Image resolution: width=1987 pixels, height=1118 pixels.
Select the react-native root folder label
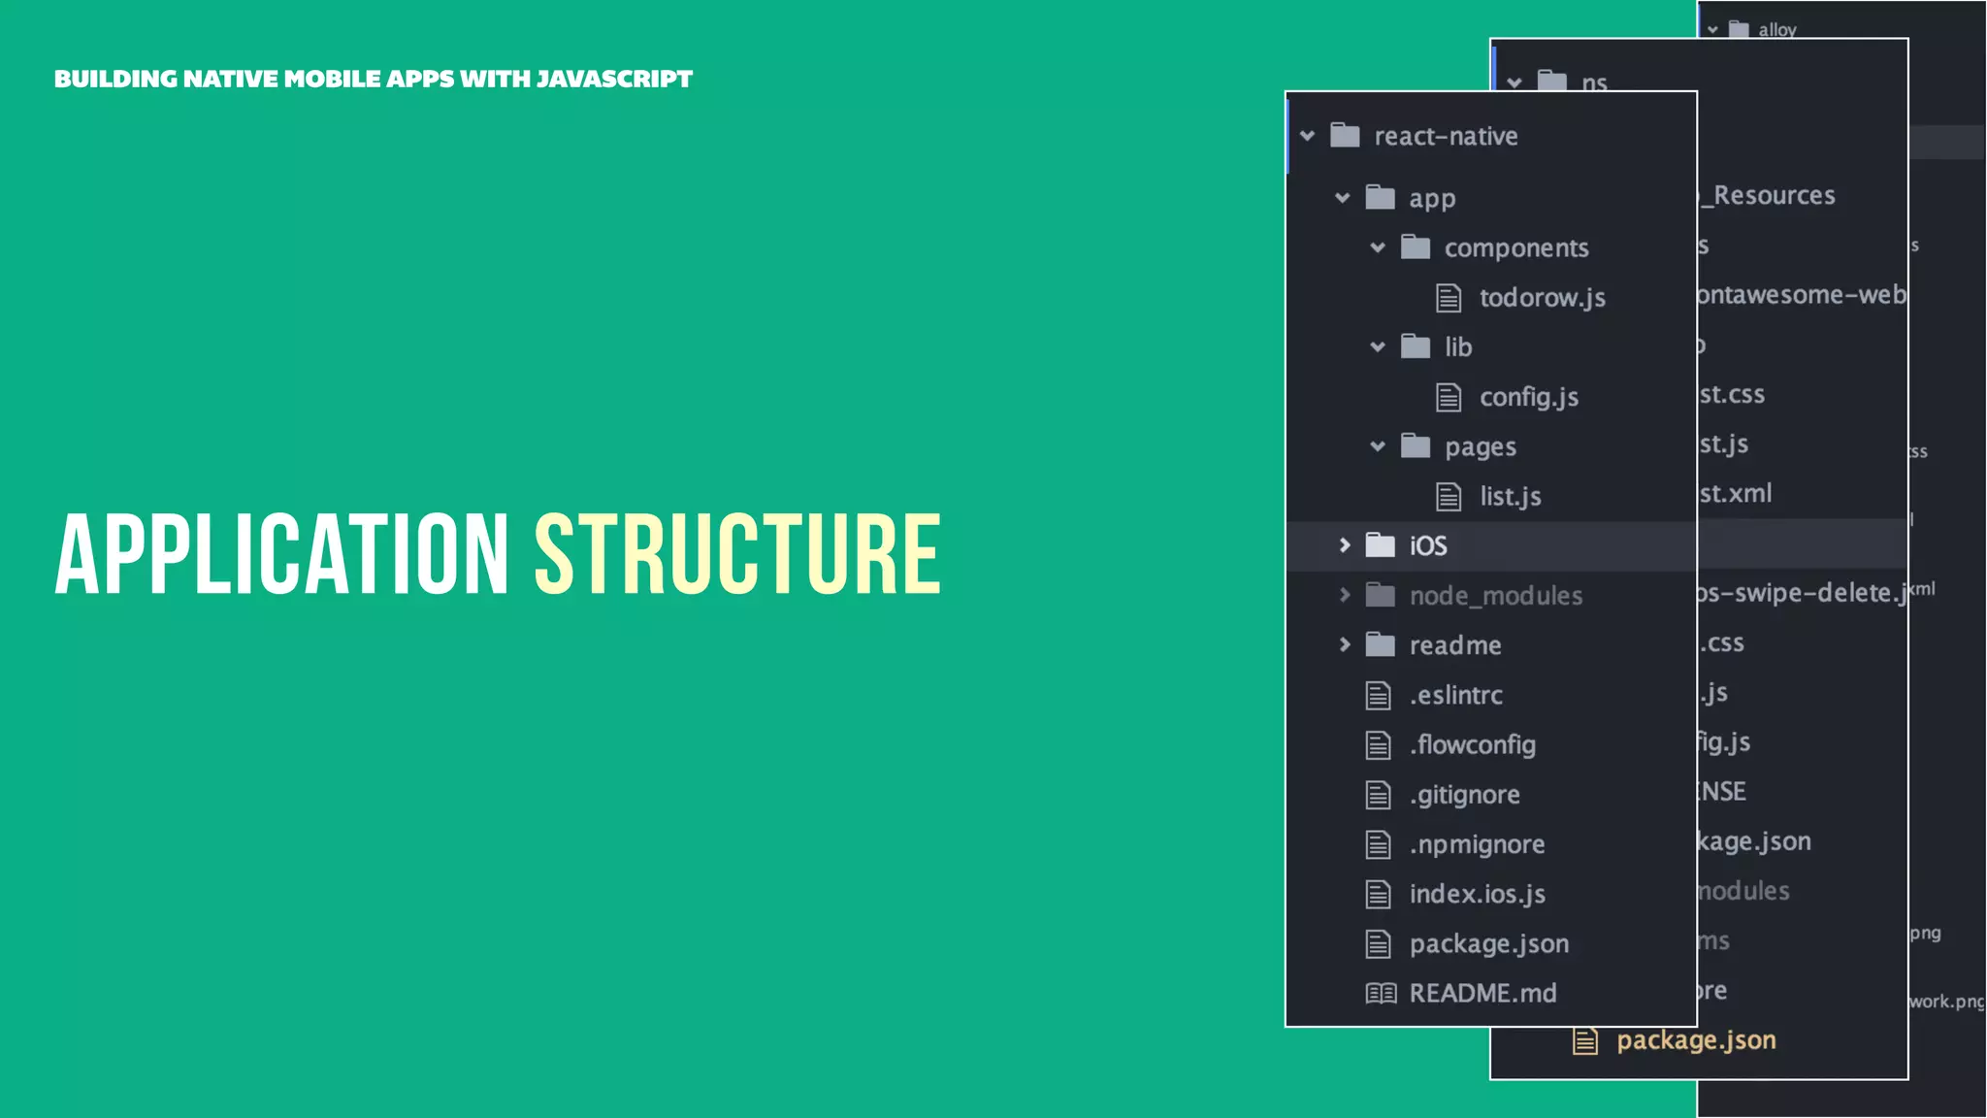[x=1446, y=136]
